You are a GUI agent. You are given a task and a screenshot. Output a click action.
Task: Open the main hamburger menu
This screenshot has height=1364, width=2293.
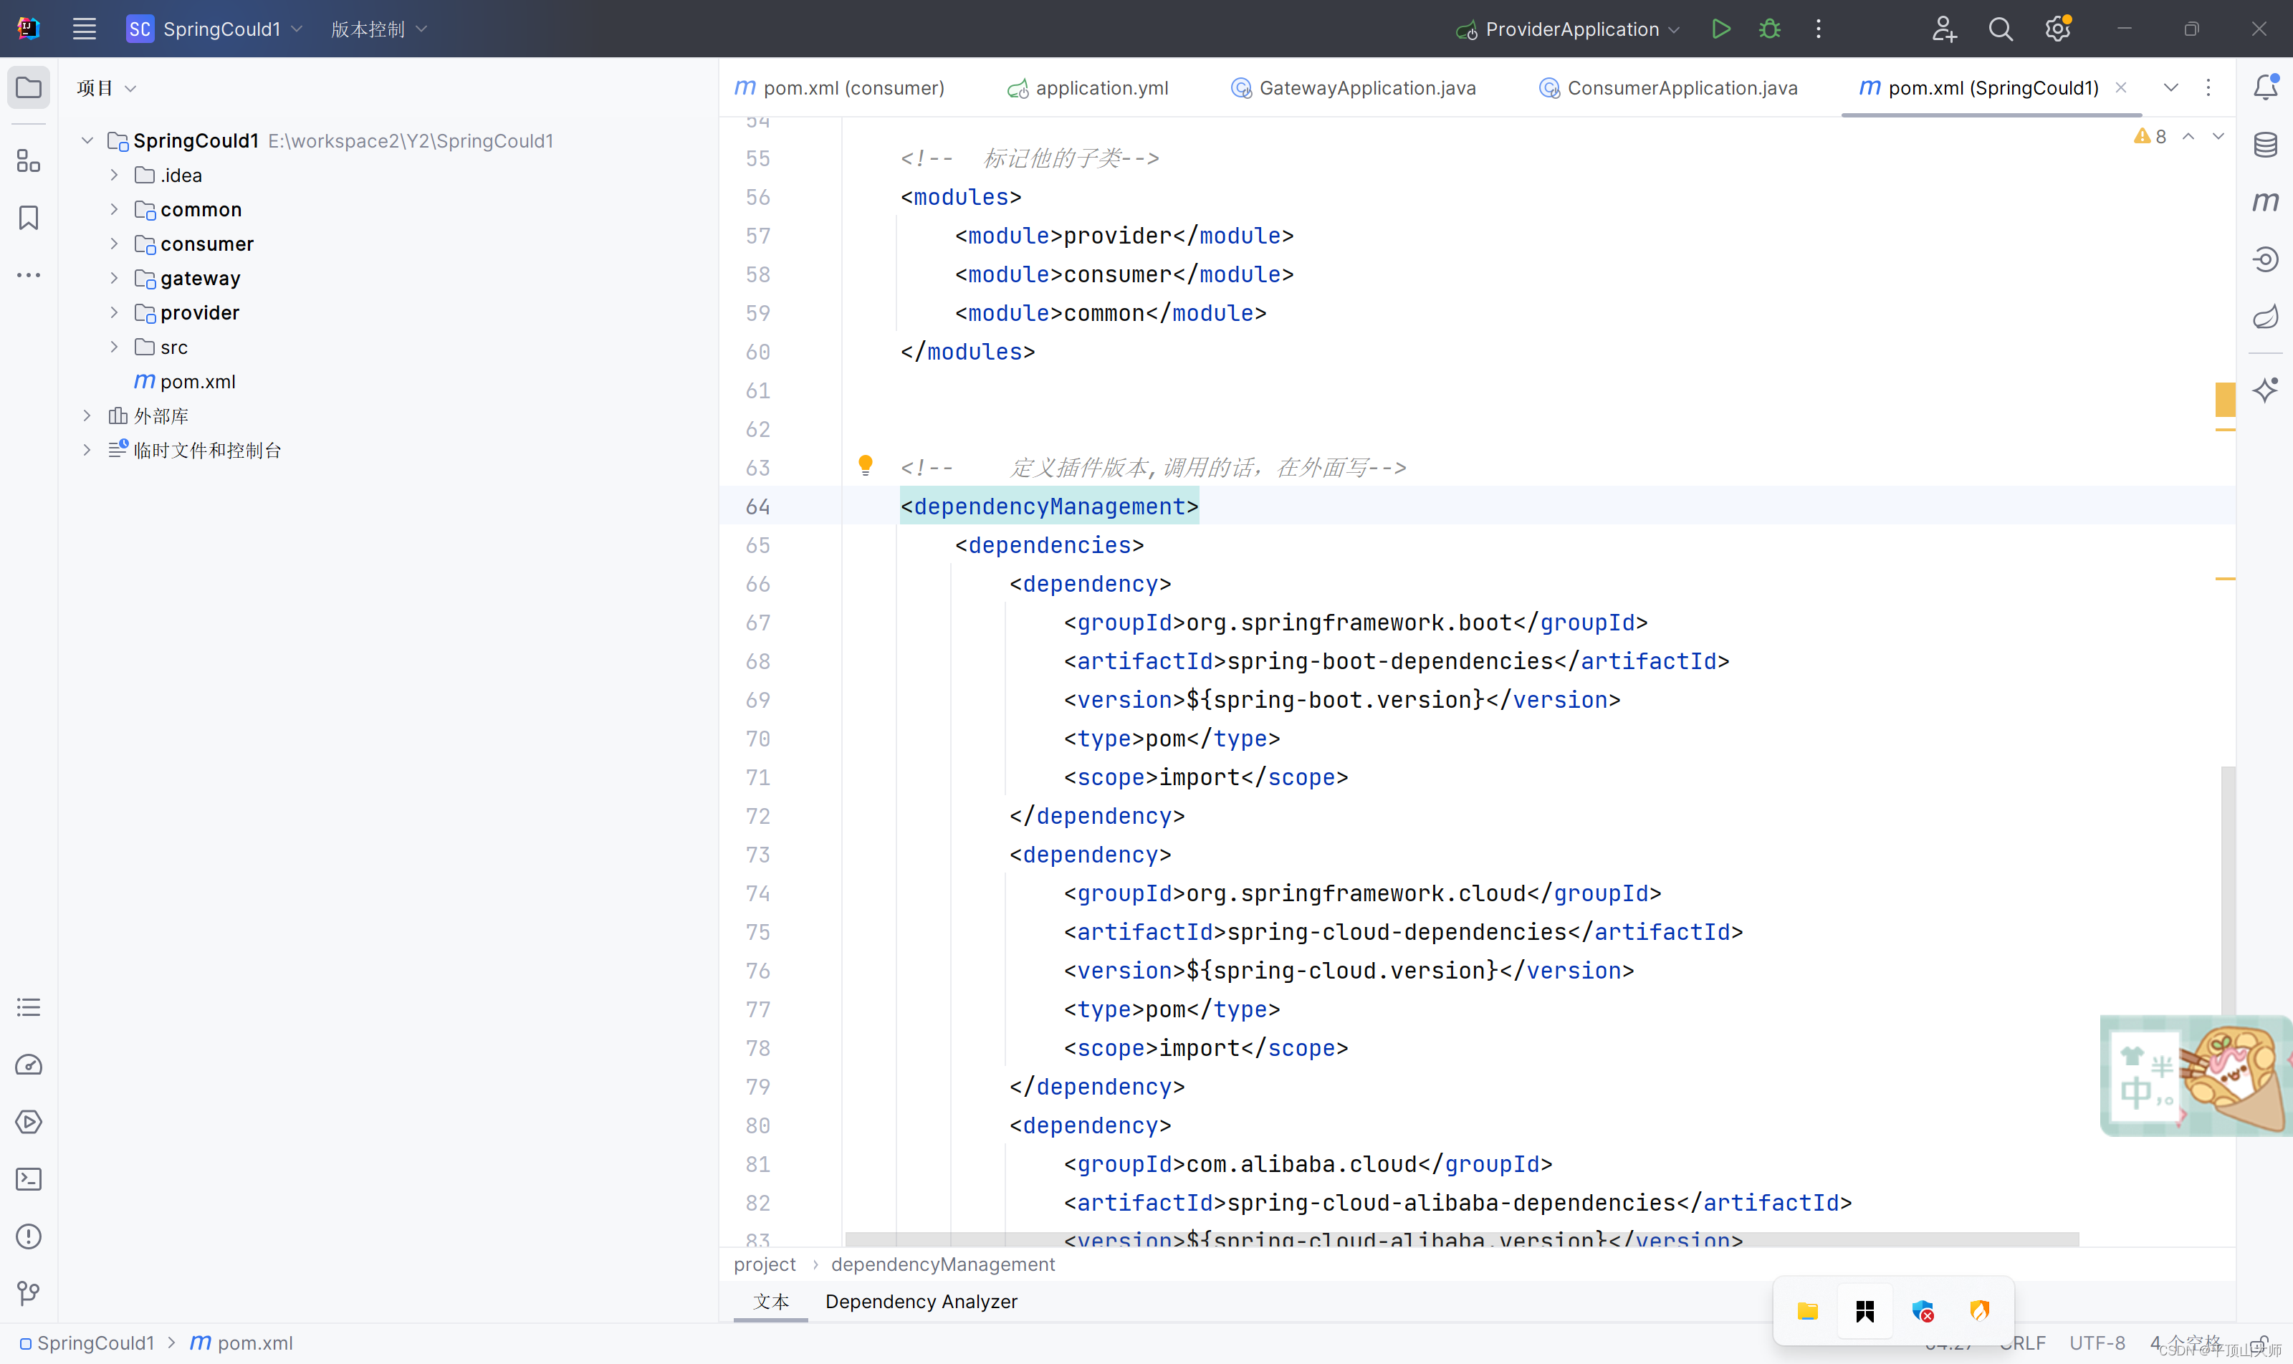click(84, 29)
